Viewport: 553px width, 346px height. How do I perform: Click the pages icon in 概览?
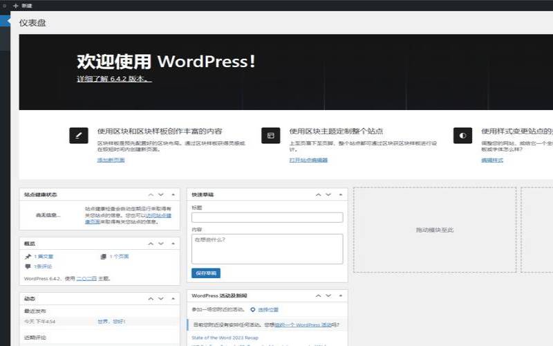pos(103,256)
